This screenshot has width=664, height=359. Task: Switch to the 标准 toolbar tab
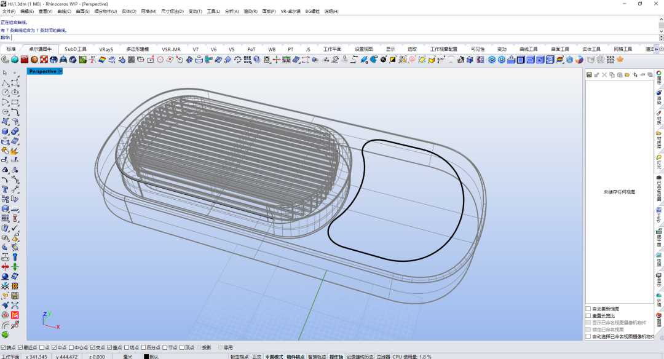pyautogui.click(x=11, y=49)
